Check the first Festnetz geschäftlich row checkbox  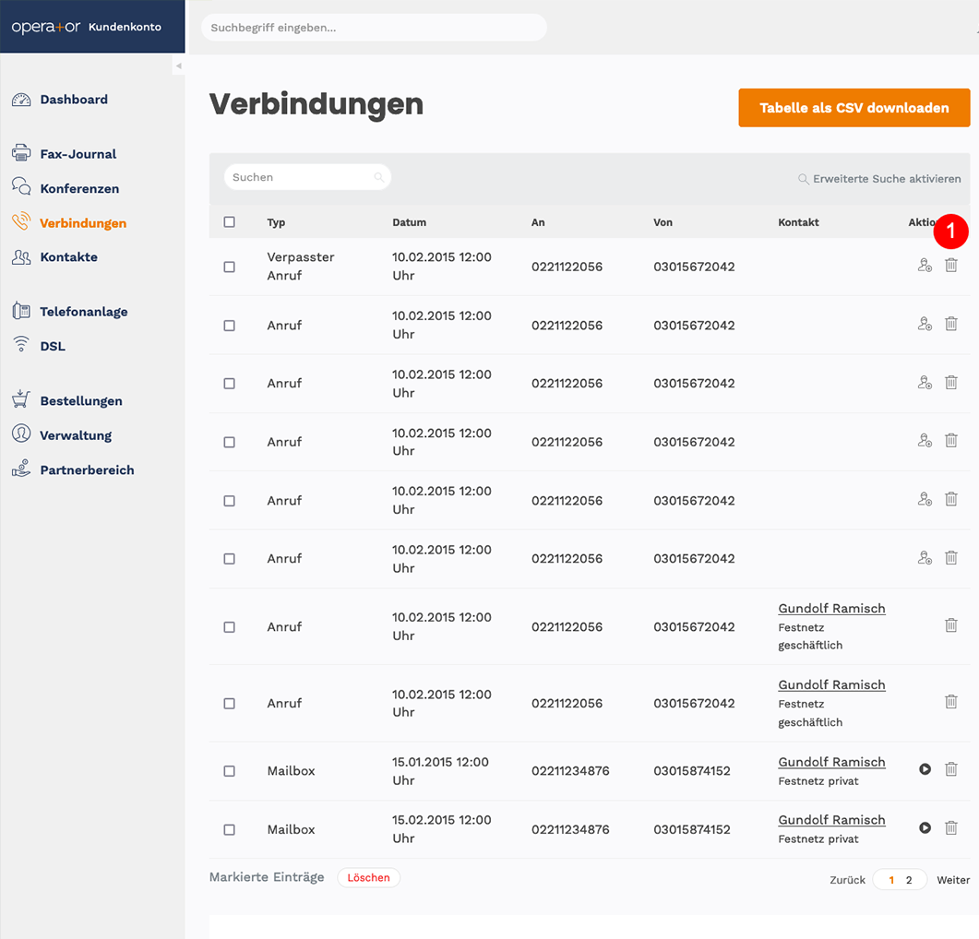click(229, 627)
